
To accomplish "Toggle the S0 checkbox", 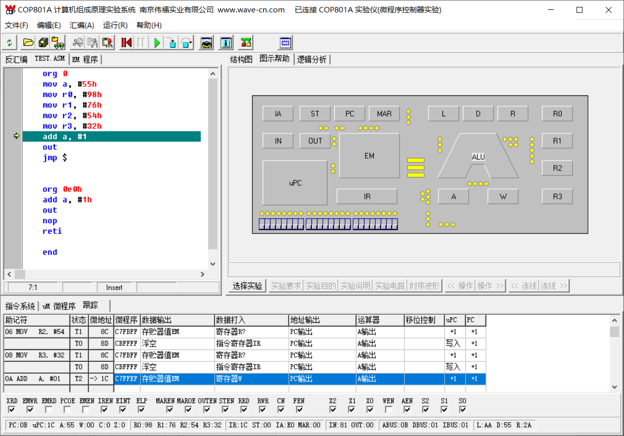I will pyautogui.click(x=463, y=410).
